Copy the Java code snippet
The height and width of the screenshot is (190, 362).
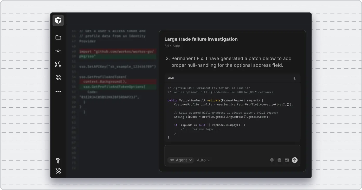tap(295, 78)
